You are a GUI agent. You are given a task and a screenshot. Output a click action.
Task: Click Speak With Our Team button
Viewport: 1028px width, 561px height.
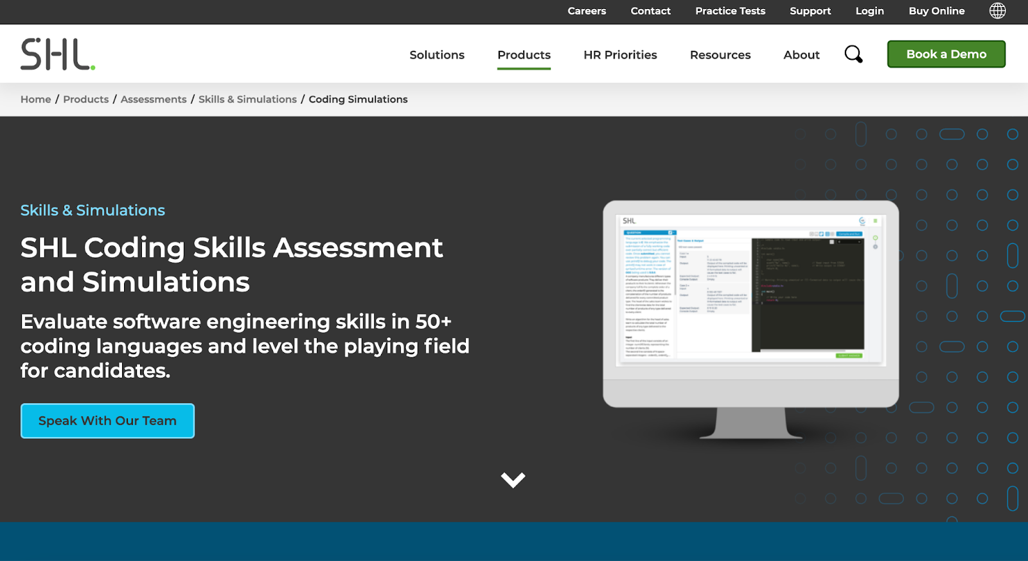pyautogui.click(x=107, y=421)
